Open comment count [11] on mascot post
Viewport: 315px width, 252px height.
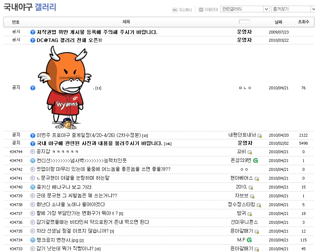pos(98,88)
